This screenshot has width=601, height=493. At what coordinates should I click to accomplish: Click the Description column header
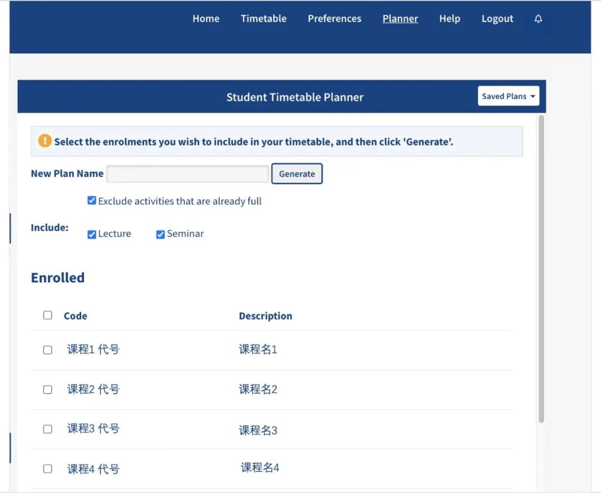[265, 316]
